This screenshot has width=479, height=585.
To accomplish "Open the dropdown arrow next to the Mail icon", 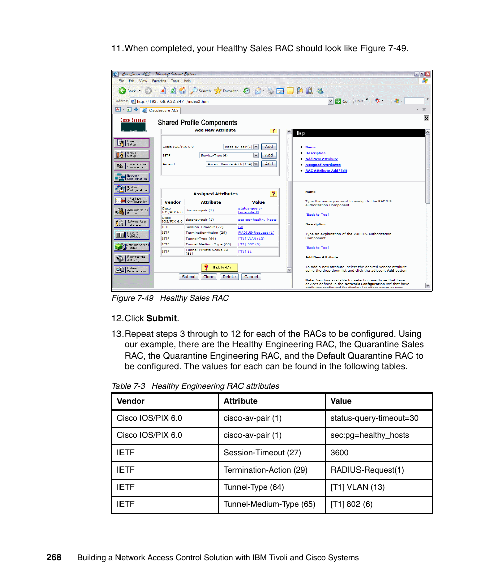I will tap(264, 91).
